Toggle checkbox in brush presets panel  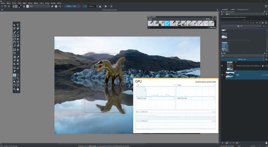[x=209, y=27]
